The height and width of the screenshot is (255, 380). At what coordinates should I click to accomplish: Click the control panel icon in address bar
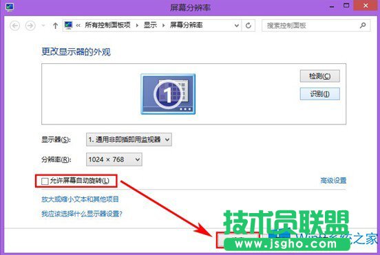68,25
